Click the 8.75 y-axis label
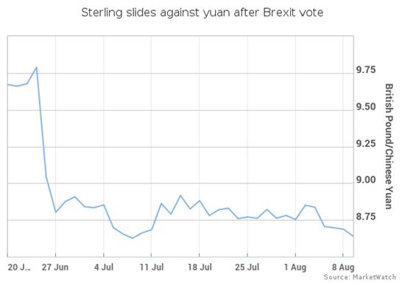The height and width of the screenshot is (283, 402). (366, 217)
